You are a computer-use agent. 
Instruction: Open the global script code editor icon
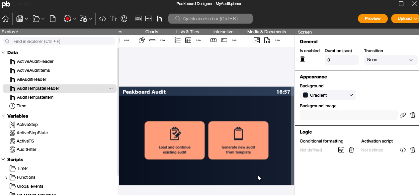[103, 19]
